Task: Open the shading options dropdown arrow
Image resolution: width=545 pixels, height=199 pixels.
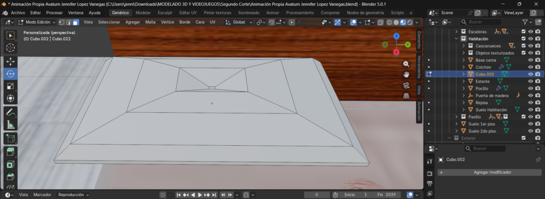Action: (417, 22)
